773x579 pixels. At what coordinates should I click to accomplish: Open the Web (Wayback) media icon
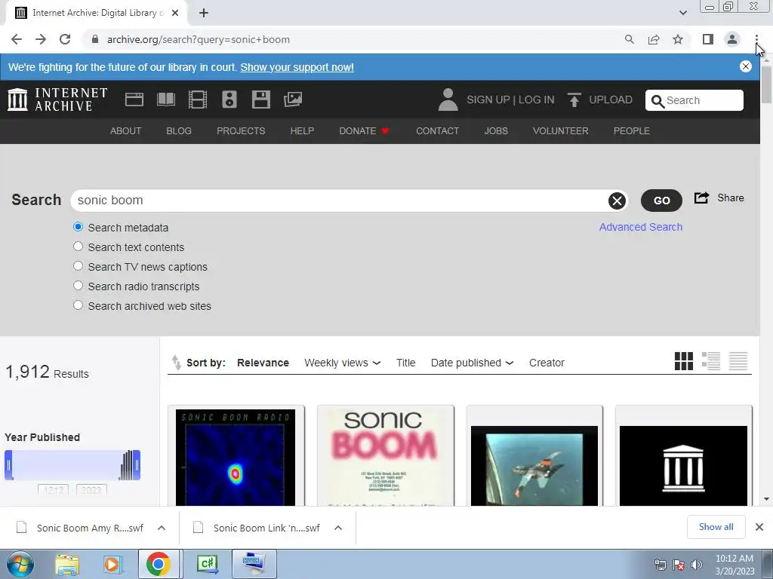[134, 100]
